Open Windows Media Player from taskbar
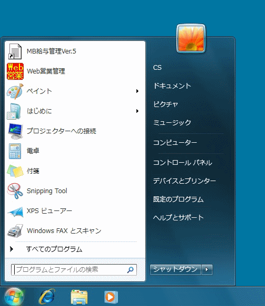The width and height of the screenshot is (265, 306). [x=111, y=297]
